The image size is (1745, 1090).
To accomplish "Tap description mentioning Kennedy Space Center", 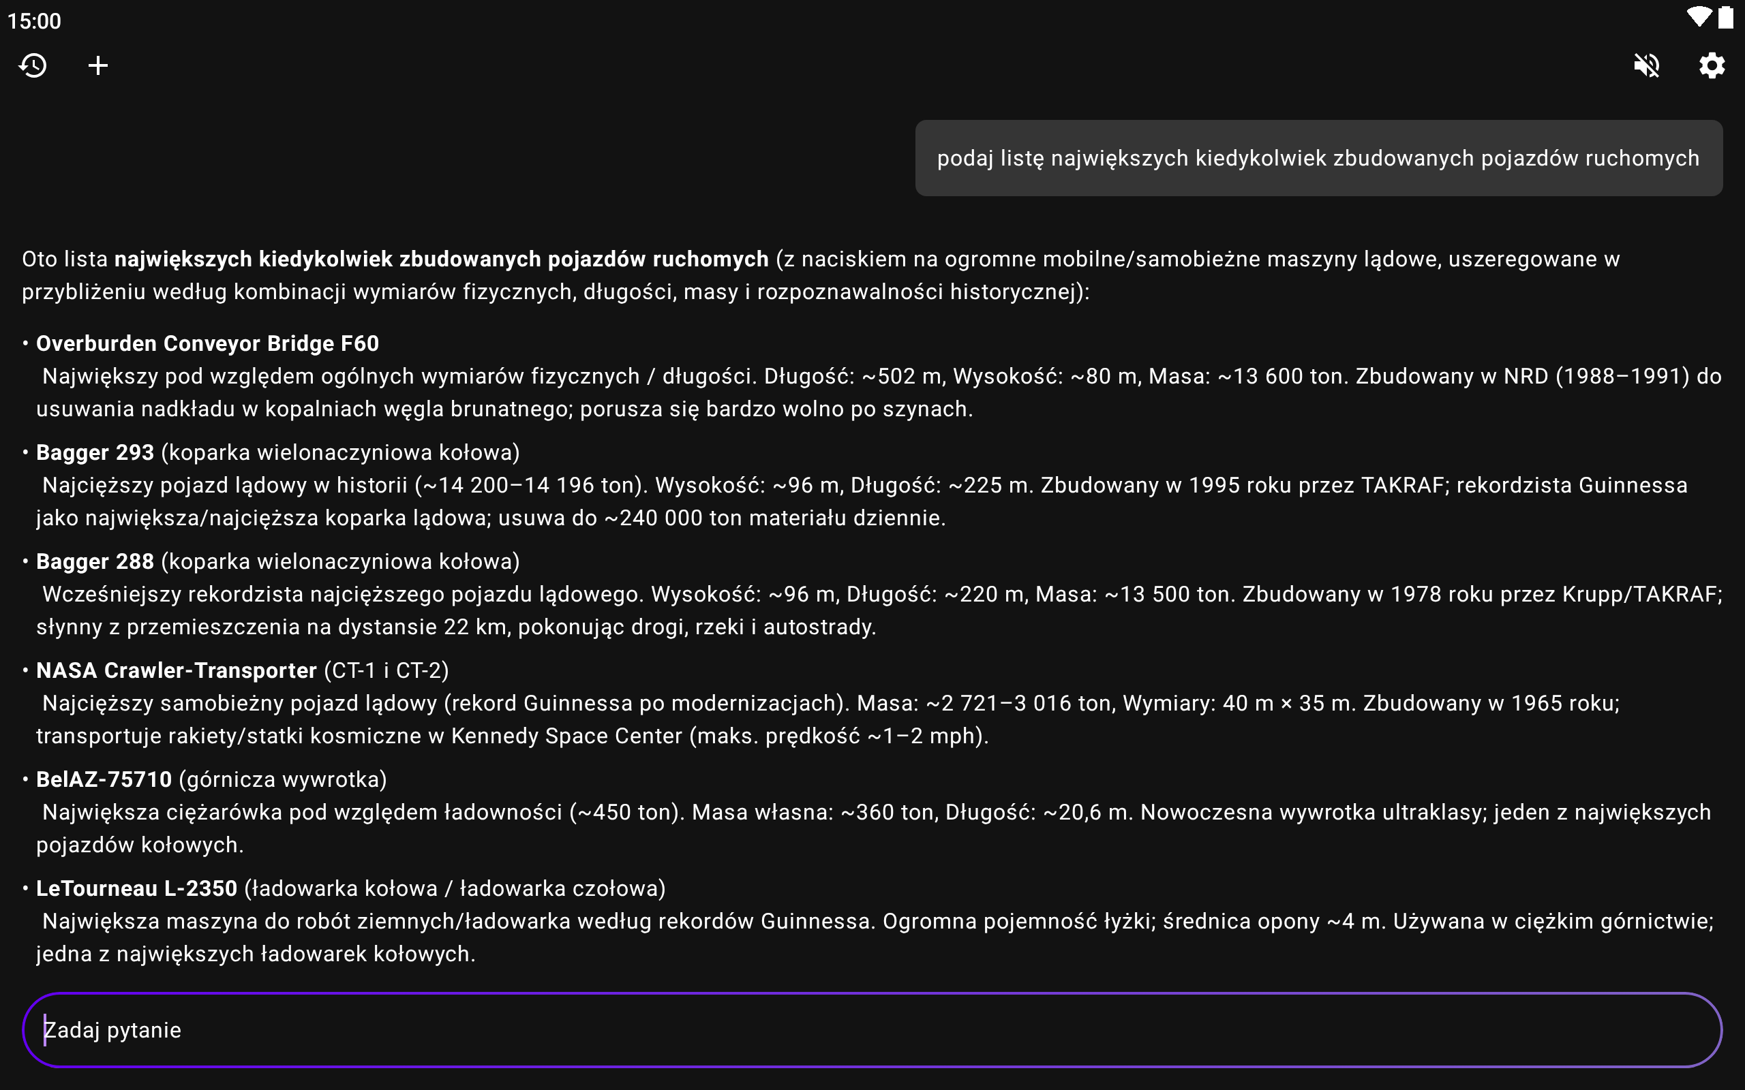I will point(512,736).
